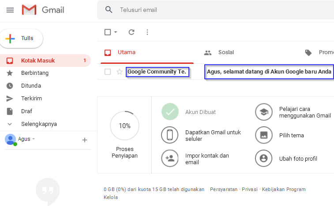
Task: Click the Agus profile avatar
Action: point(10,140)
